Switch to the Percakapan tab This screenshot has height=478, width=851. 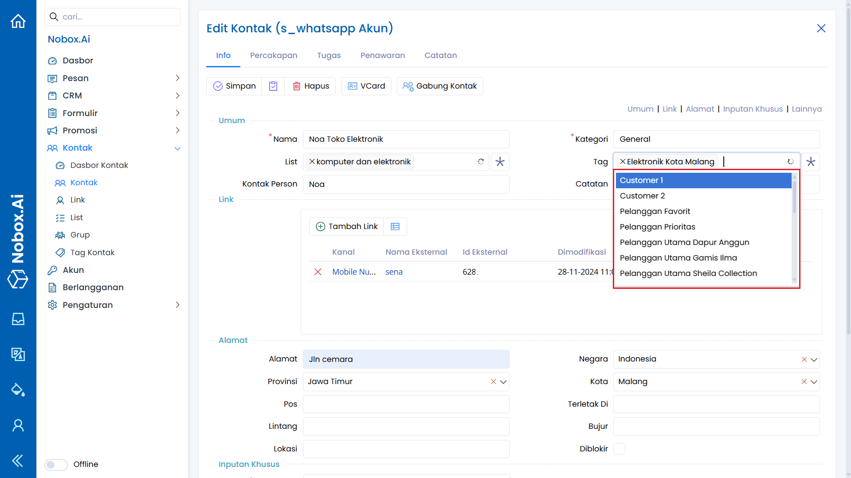click(274, 55)
